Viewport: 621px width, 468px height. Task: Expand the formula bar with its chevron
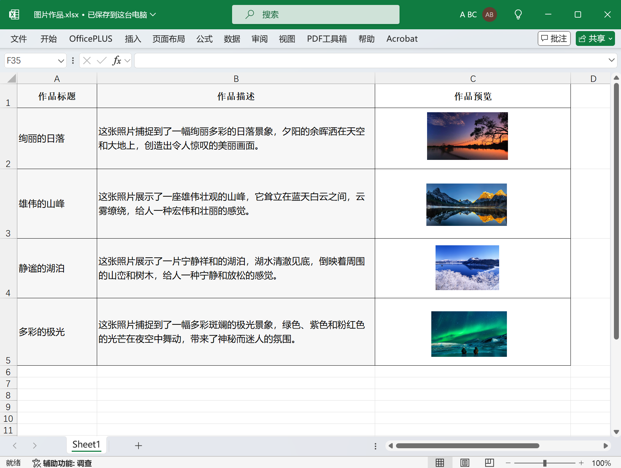(x=612, y=60)
